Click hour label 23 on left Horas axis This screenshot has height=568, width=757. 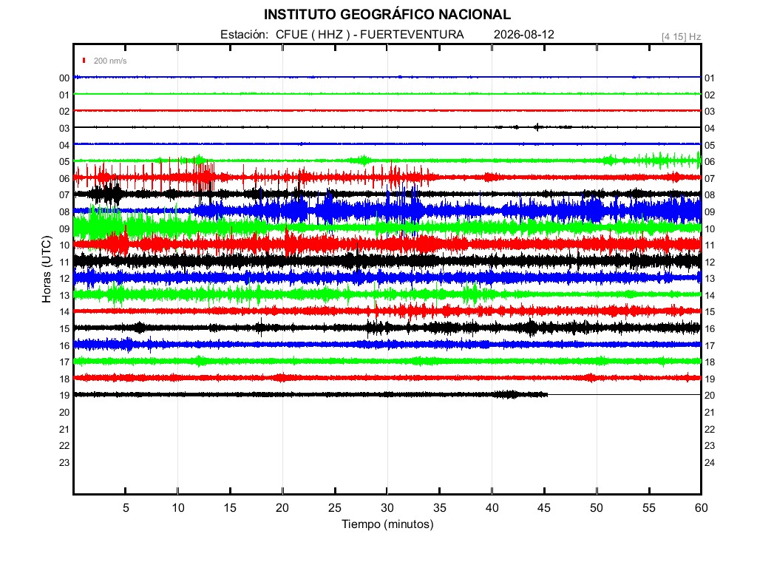tap(64, 463)
